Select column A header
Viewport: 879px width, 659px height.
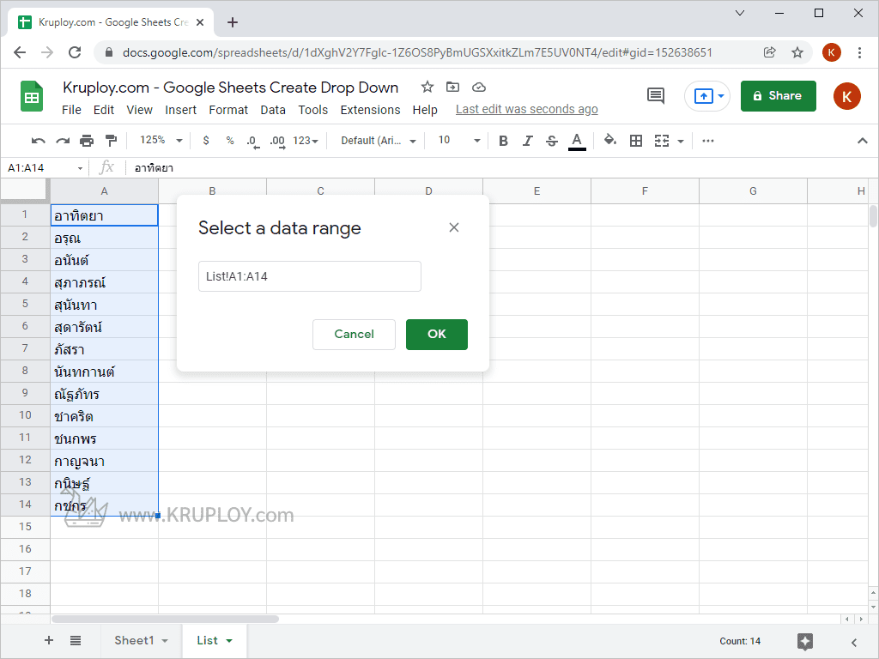click(x=104, y=191)
